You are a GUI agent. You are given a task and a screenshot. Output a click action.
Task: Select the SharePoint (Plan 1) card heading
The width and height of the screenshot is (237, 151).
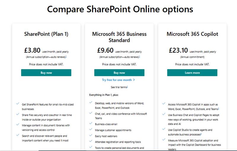click(x=46, y=34)
